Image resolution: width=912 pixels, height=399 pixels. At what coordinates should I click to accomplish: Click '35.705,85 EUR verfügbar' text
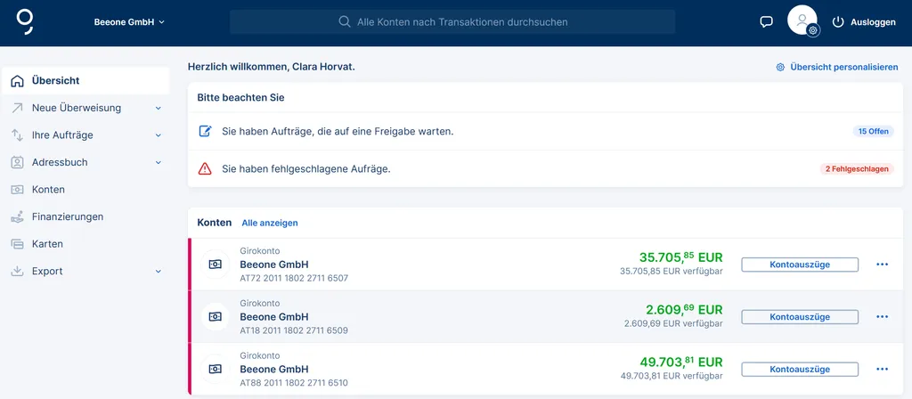click(672, 271)
